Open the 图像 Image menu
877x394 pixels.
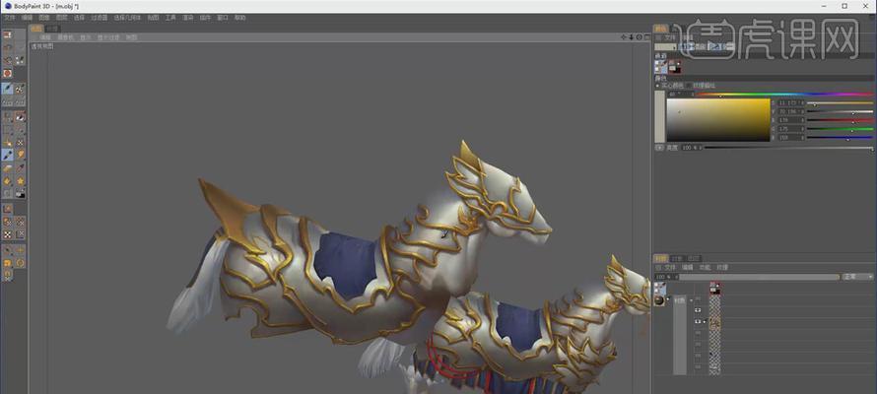click(44, 18)
